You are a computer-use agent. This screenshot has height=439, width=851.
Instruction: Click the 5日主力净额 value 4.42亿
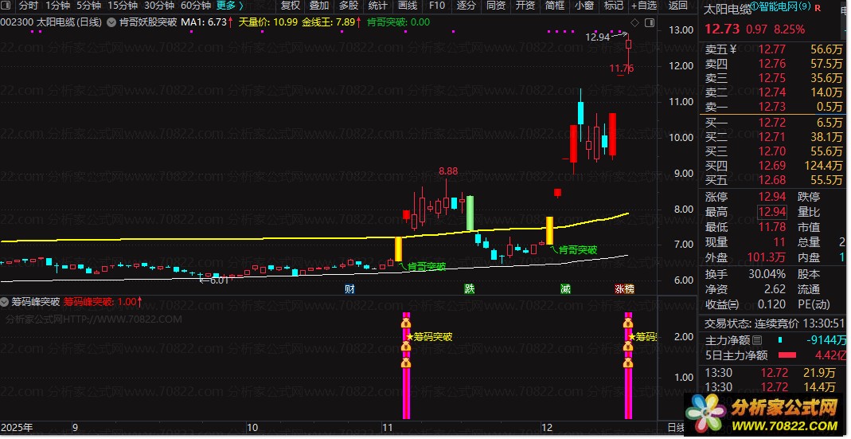(830, 355)
